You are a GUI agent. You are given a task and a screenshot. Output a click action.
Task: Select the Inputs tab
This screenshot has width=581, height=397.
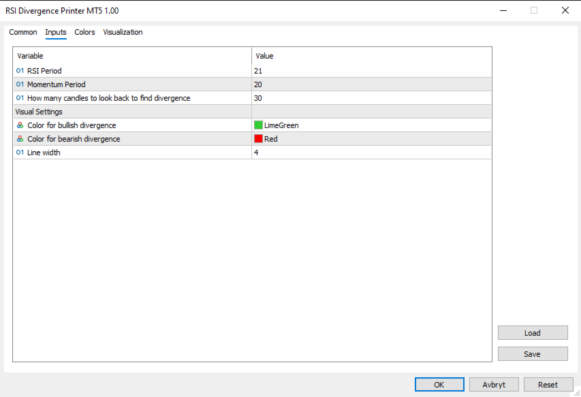[x=56, y=32]
